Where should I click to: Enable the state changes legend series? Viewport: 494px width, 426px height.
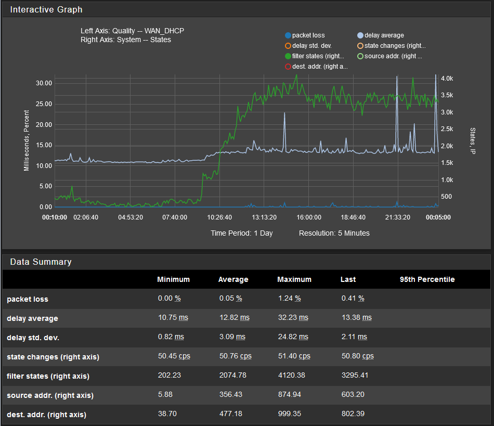(391, 46)
